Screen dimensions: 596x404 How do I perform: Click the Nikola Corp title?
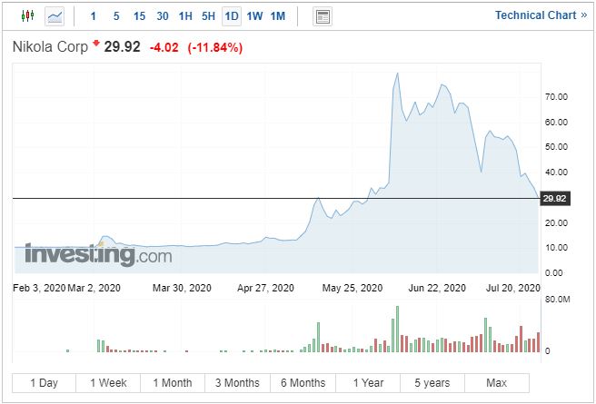coord(50,47)
